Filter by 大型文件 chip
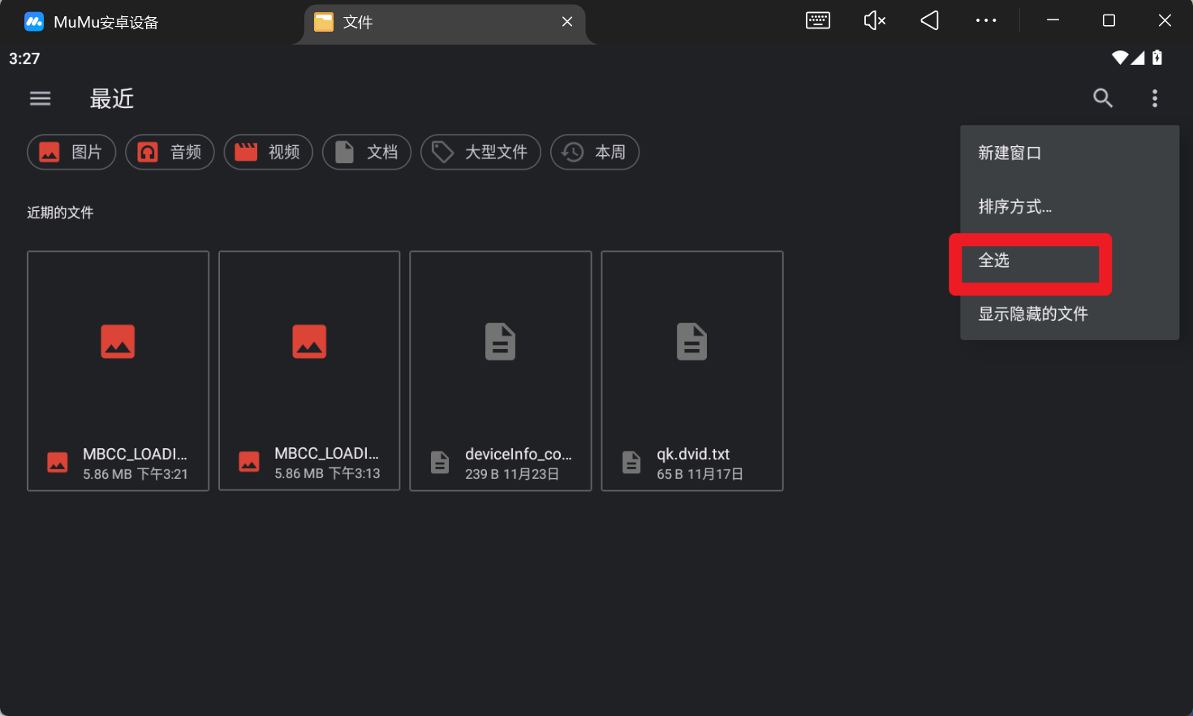Image resolution: width=1193 pixels, height=716 pixels. click(480, 152)
